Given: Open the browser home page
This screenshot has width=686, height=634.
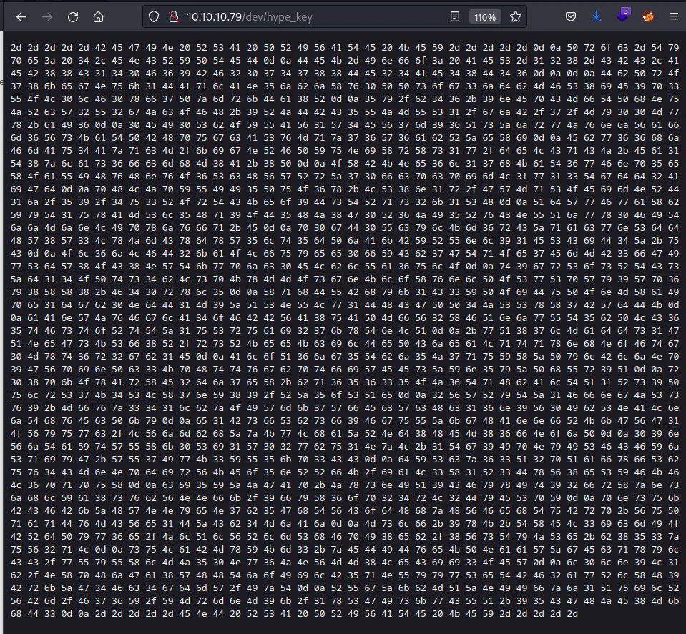Looking at the screenshot, I should [x=99, y=17].
